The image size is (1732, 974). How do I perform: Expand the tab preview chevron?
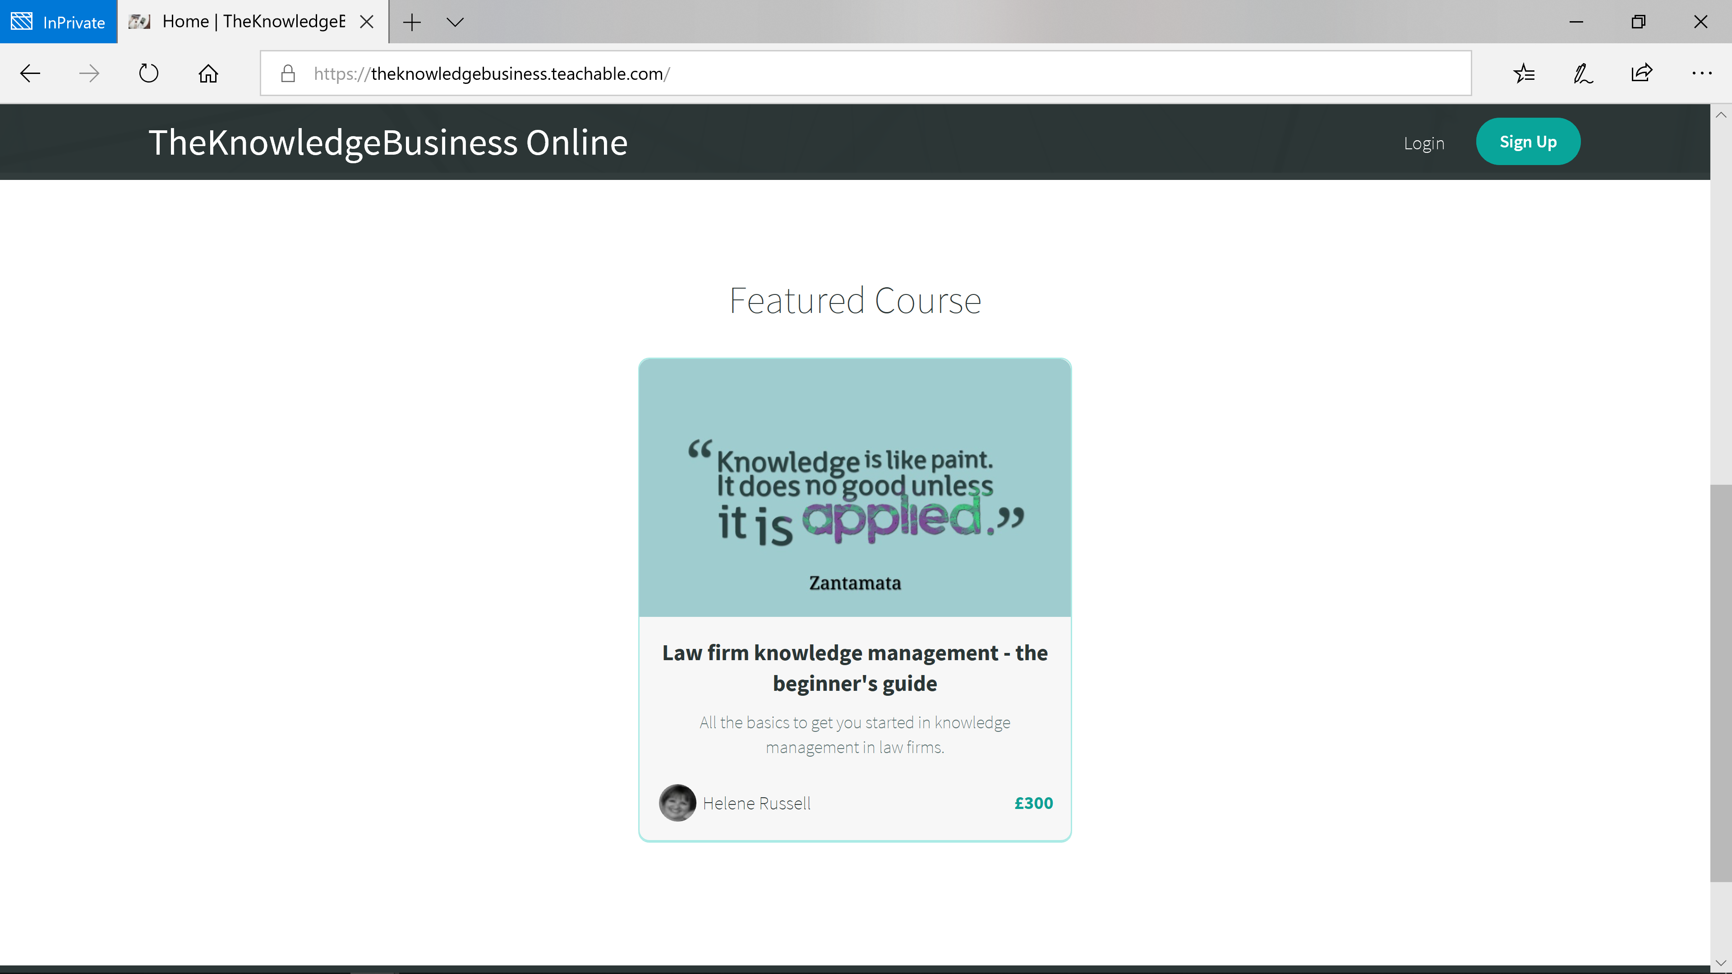(x=455, y=22)
